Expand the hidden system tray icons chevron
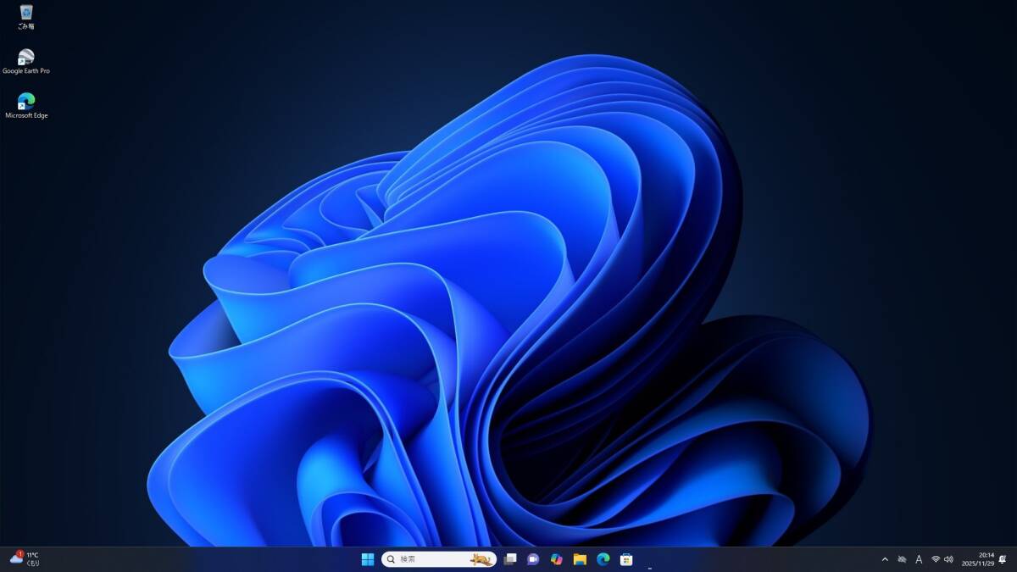 pyautogui.click(x=885, y=559)
